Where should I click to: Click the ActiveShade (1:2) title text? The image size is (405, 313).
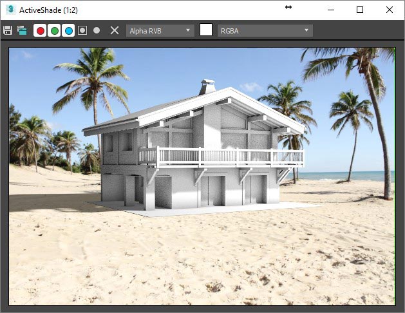click(x=49, y=10)
